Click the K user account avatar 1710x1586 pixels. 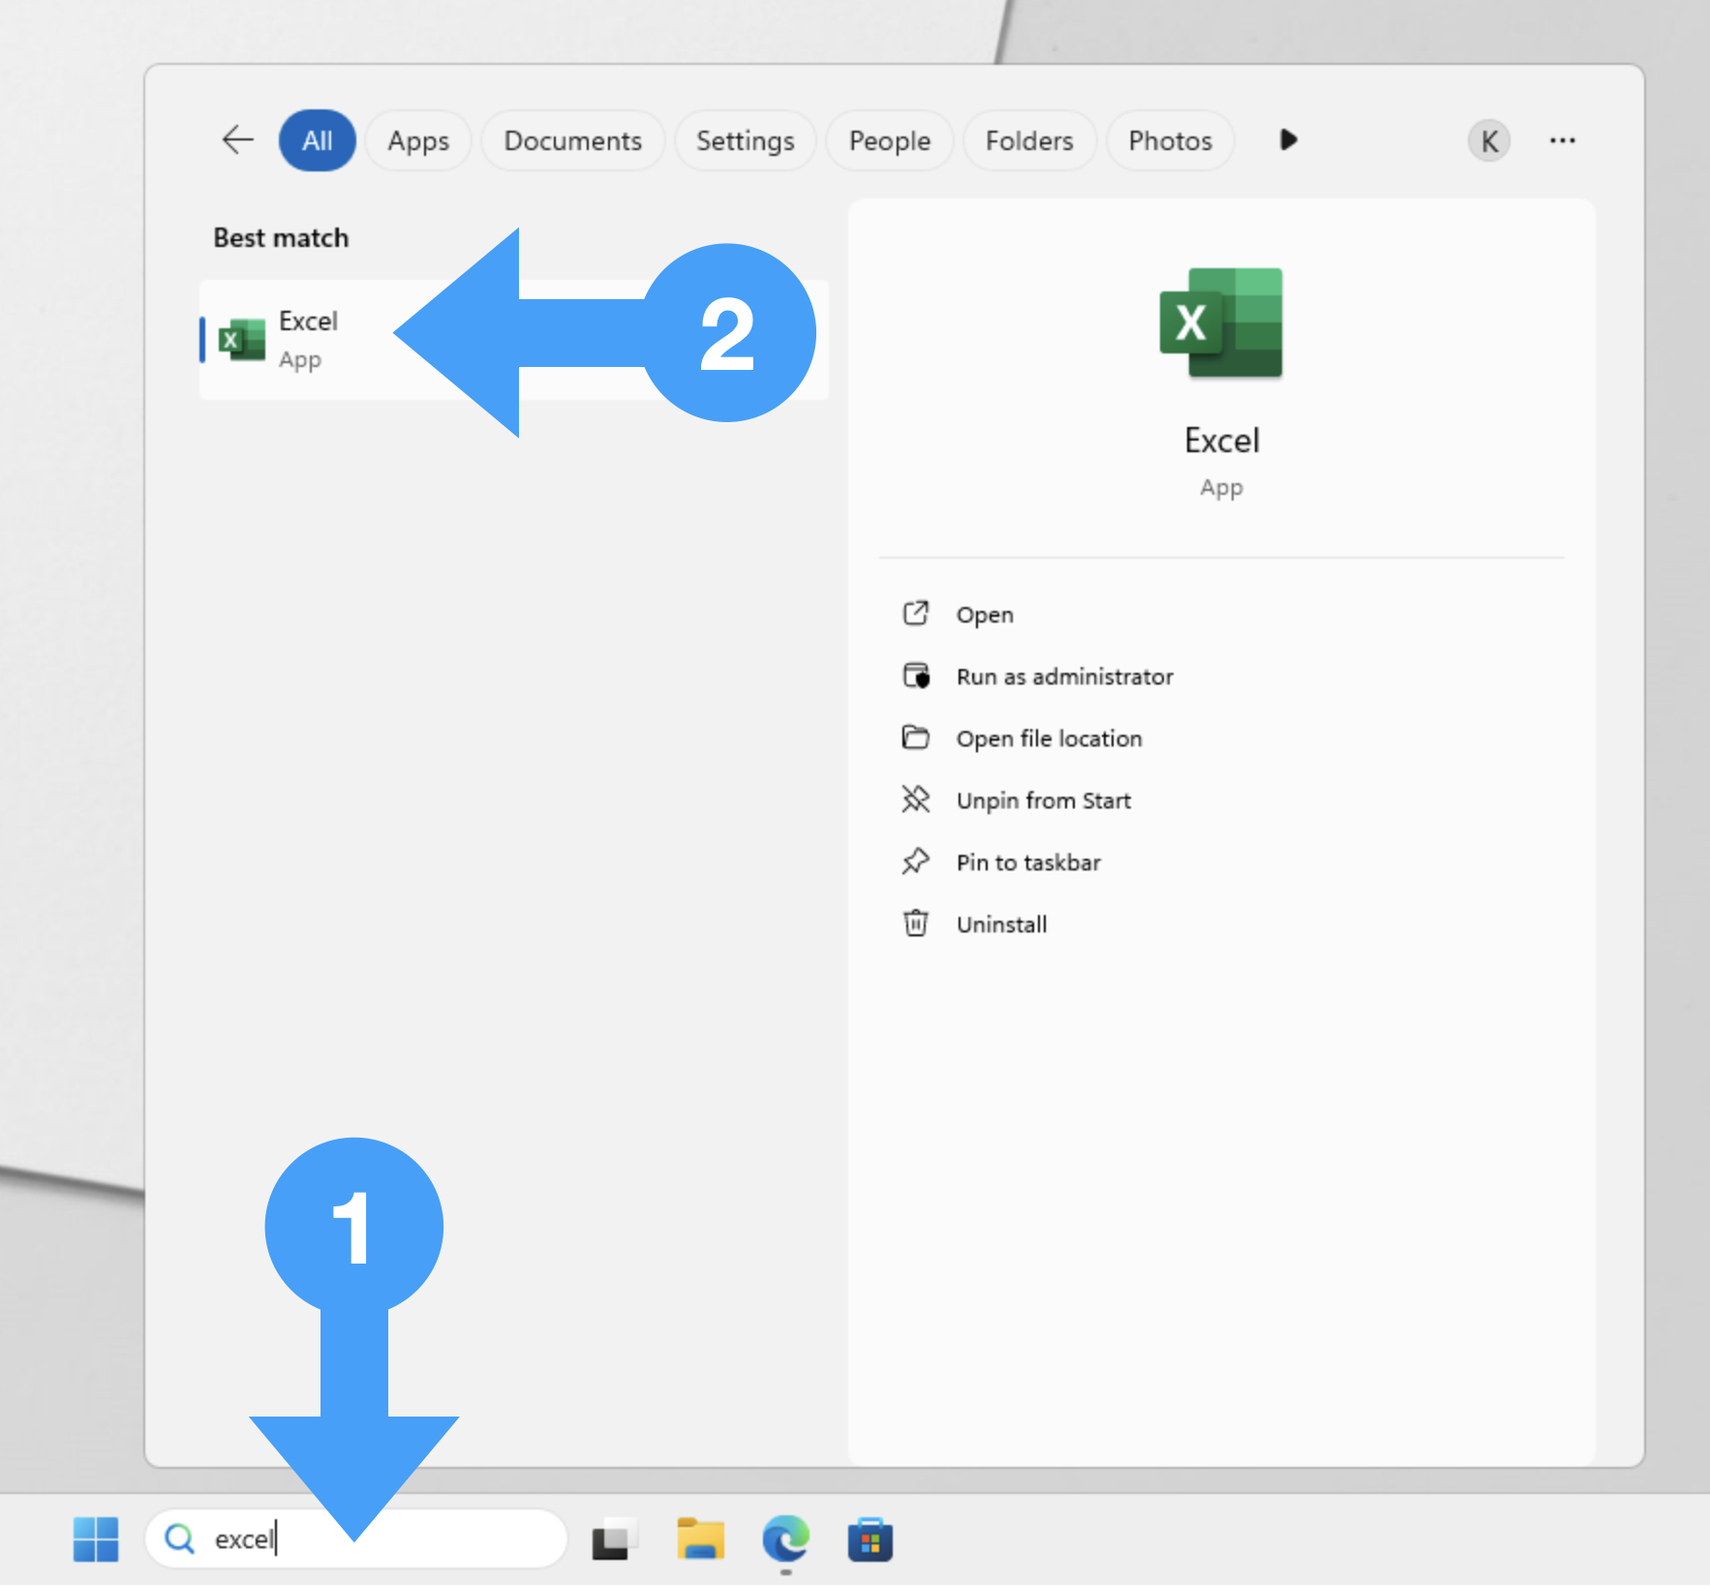coord(1488,141)
